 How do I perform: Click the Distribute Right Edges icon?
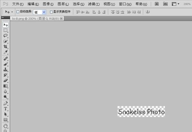click(x=139, y=12)
